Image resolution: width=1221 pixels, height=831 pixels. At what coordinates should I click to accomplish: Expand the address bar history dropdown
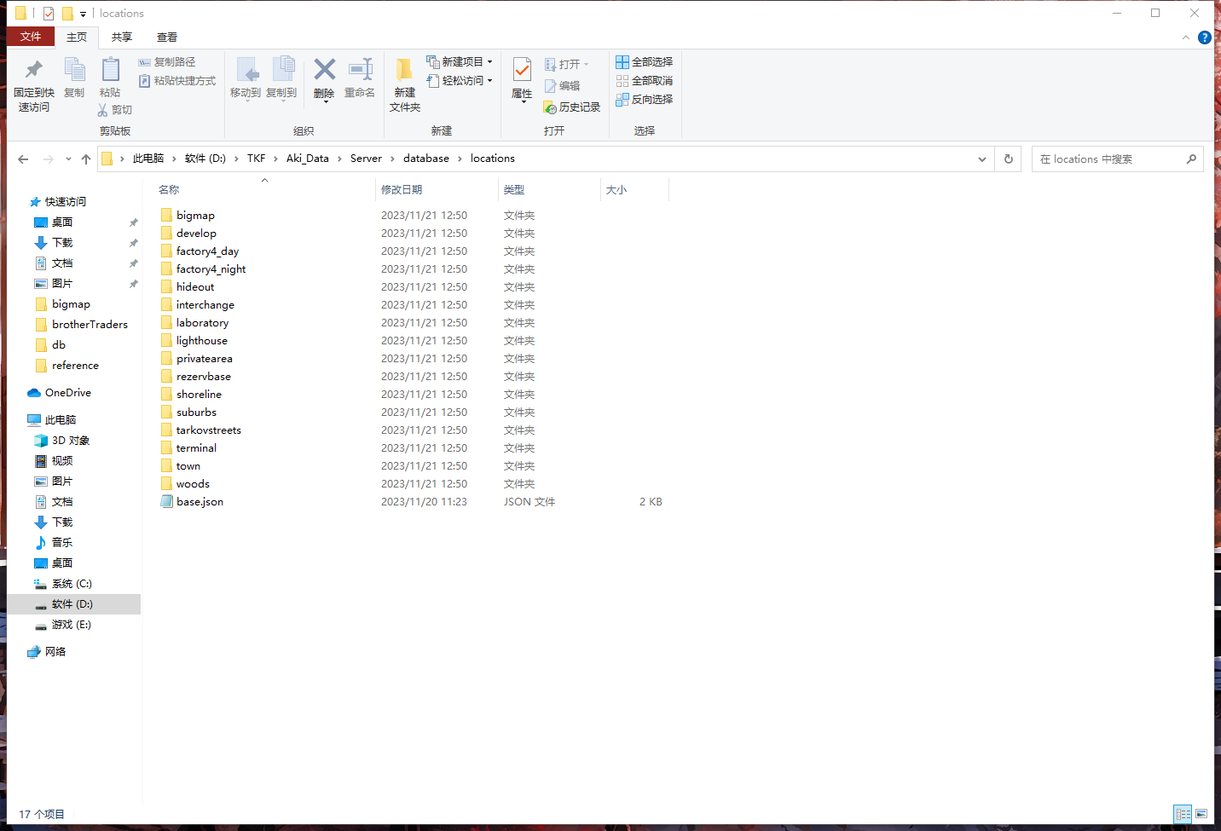[x=981, y=159]
